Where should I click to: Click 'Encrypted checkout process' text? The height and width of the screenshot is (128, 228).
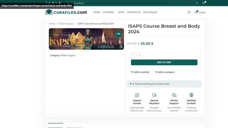tap(154, 109)
